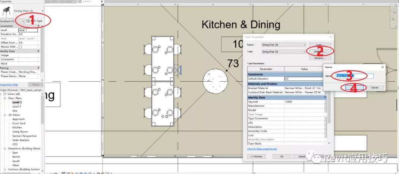This screenshot has width=399, height=174.
Task: Open the Approach 3D view
Action: pos(19,119)
